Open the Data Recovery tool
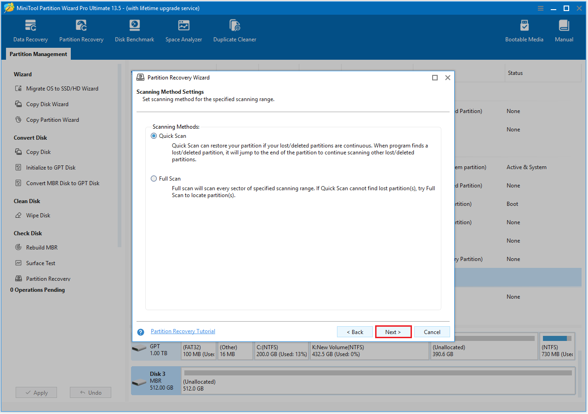588x414 pixels. click(30, 30)
